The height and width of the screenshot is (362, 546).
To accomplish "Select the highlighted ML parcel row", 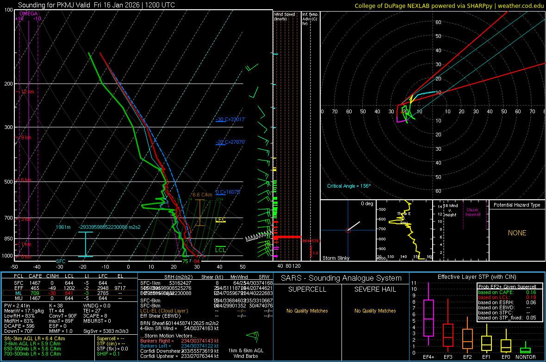I will [x=70, y=293].
